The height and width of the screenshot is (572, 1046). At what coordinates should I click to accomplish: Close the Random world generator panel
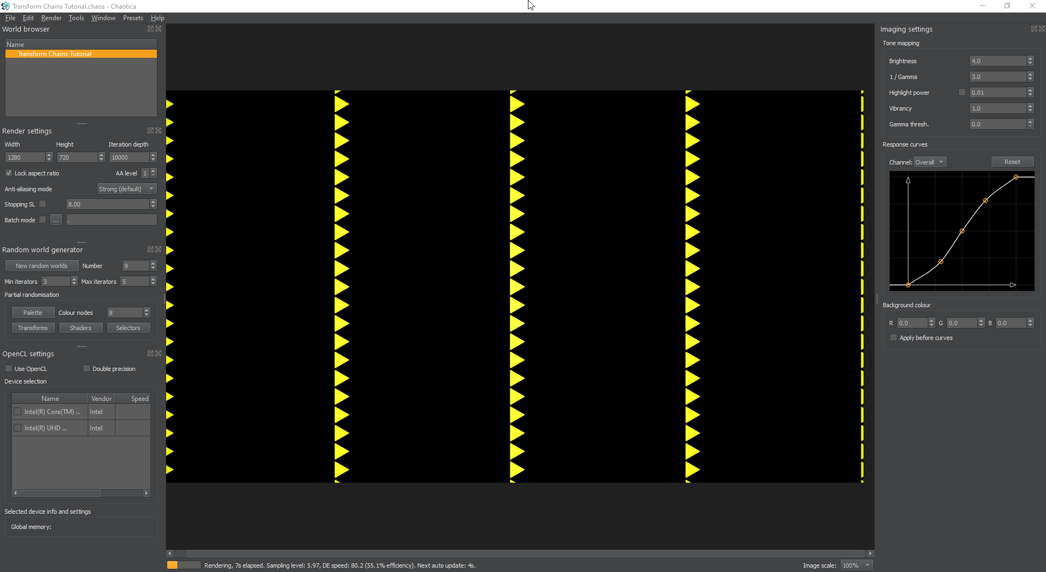(x=159, y=250)
